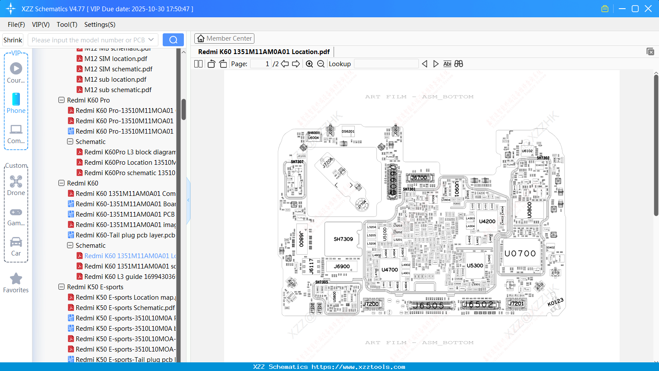Collapse the Redmi K50 E-sports node
659x371 pixels.
tap(61, 287)
